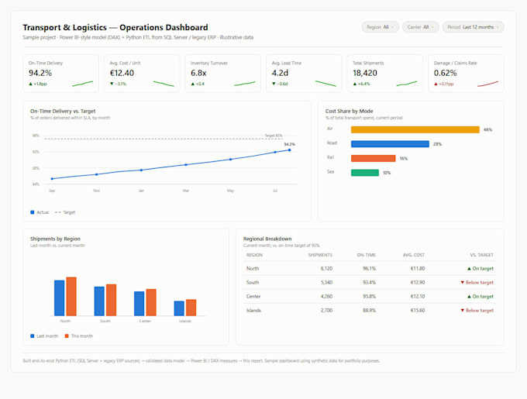Screen dimensions: 527x399
Task: Click the Islands on-time value 88.9%
Action: point(369,311)
